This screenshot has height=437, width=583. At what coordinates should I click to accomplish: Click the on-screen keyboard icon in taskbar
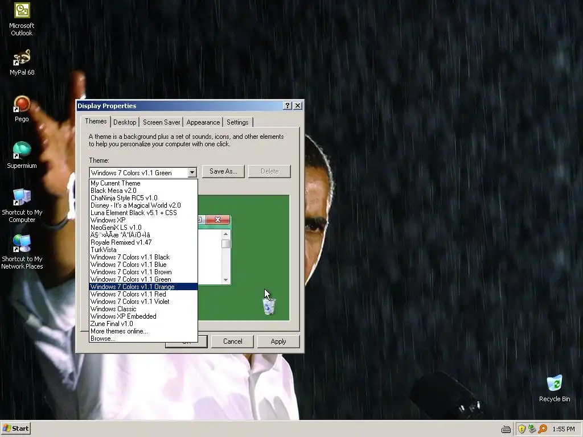coord(506,429)
